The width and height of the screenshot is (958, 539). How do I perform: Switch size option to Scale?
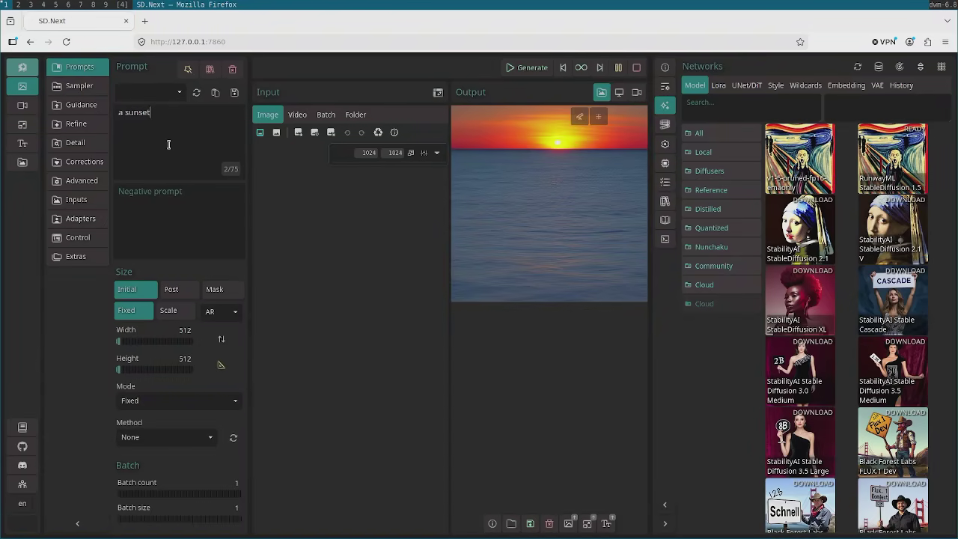point(168,311)
